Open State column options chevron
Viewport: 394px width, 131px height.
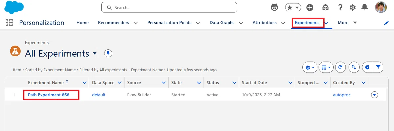(199, 83)
